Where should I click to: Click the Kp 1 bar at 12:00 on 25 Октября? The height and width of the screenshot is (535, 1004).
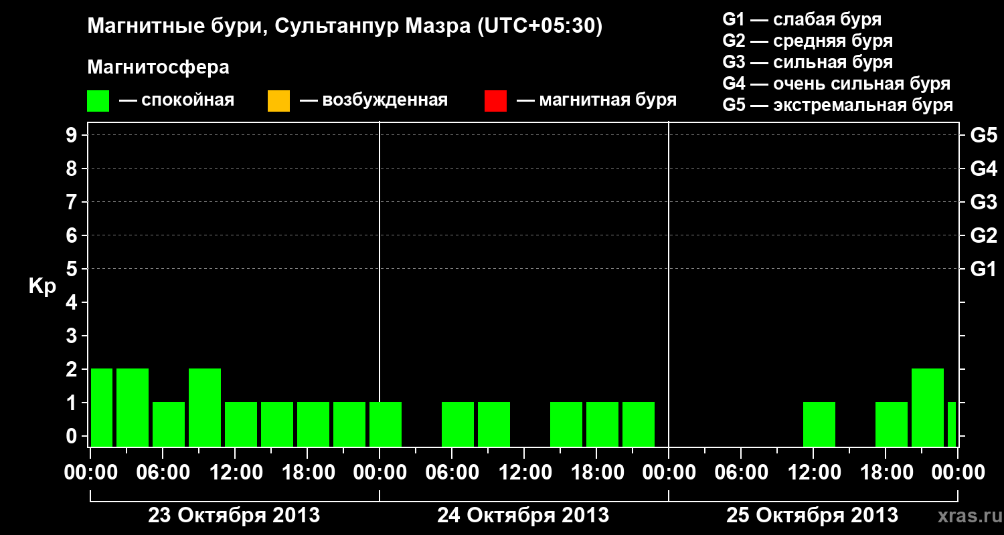coord(819,424)
